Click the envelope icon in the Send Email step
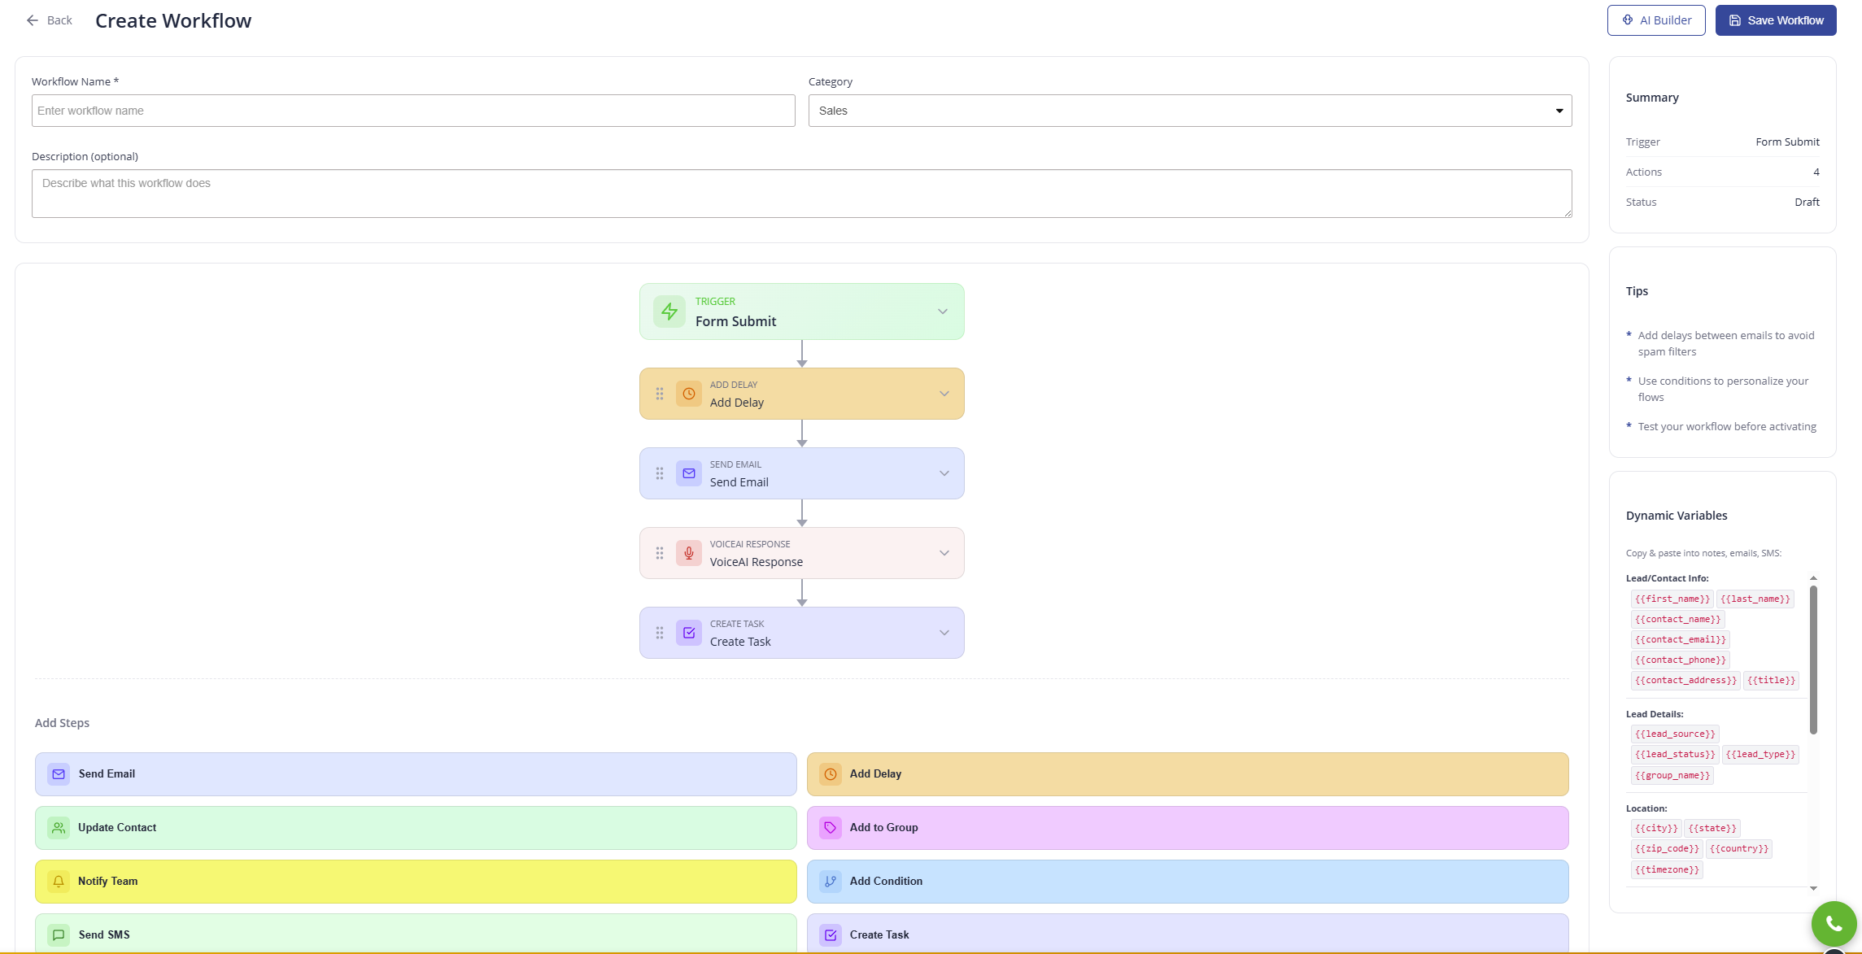The image size is (1862, 954). pyautogui.click(x=689, y=473)
